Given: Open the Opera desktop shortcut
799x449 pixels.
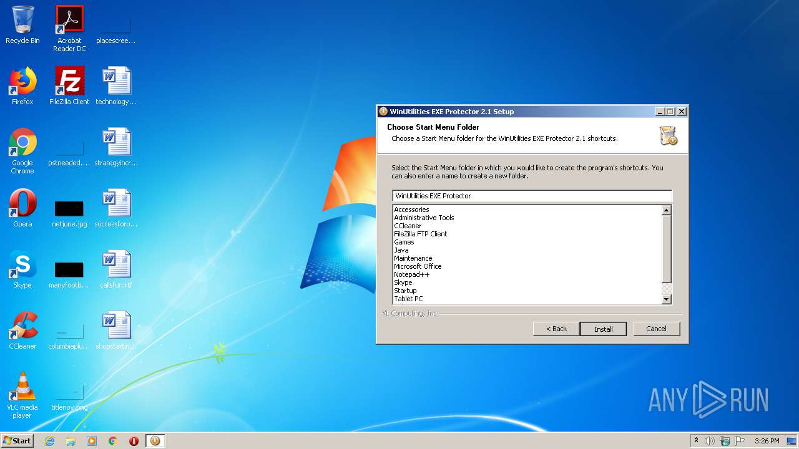Looking at the screenshot, I should coord(22,208).
